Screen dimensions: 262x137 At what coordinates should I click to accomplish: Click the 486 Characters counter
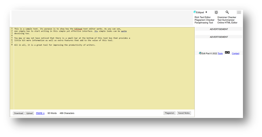pyautogui.click(x=67, y=113)
